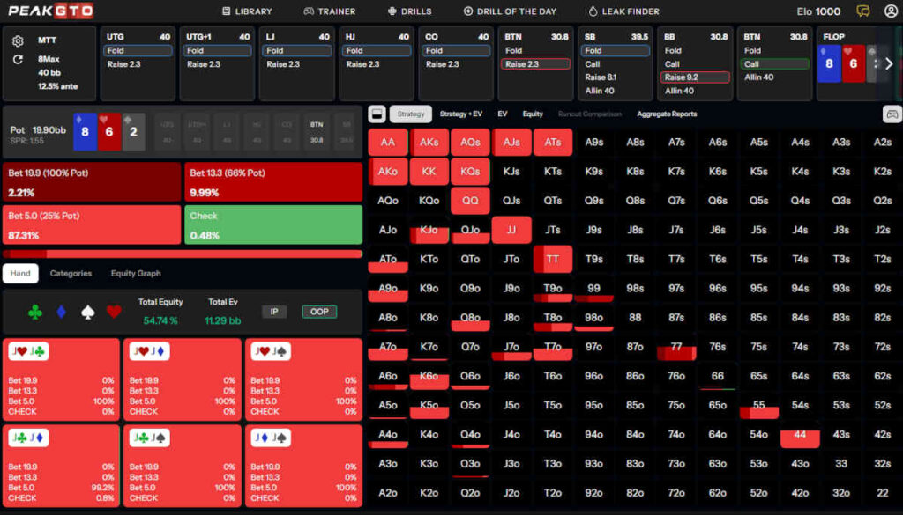Open the settings gear in MTT panel
This screenshot has width=903, height=515.
(18, 41)
